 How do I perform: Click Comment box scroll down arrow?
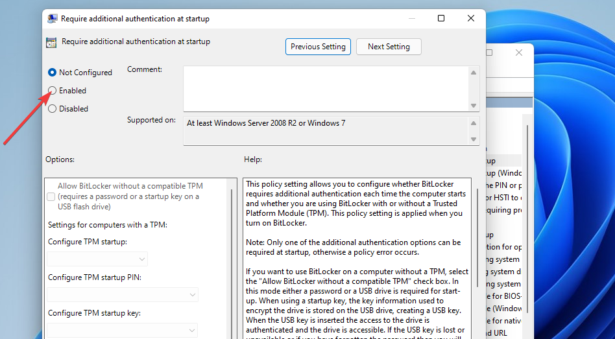474,106
